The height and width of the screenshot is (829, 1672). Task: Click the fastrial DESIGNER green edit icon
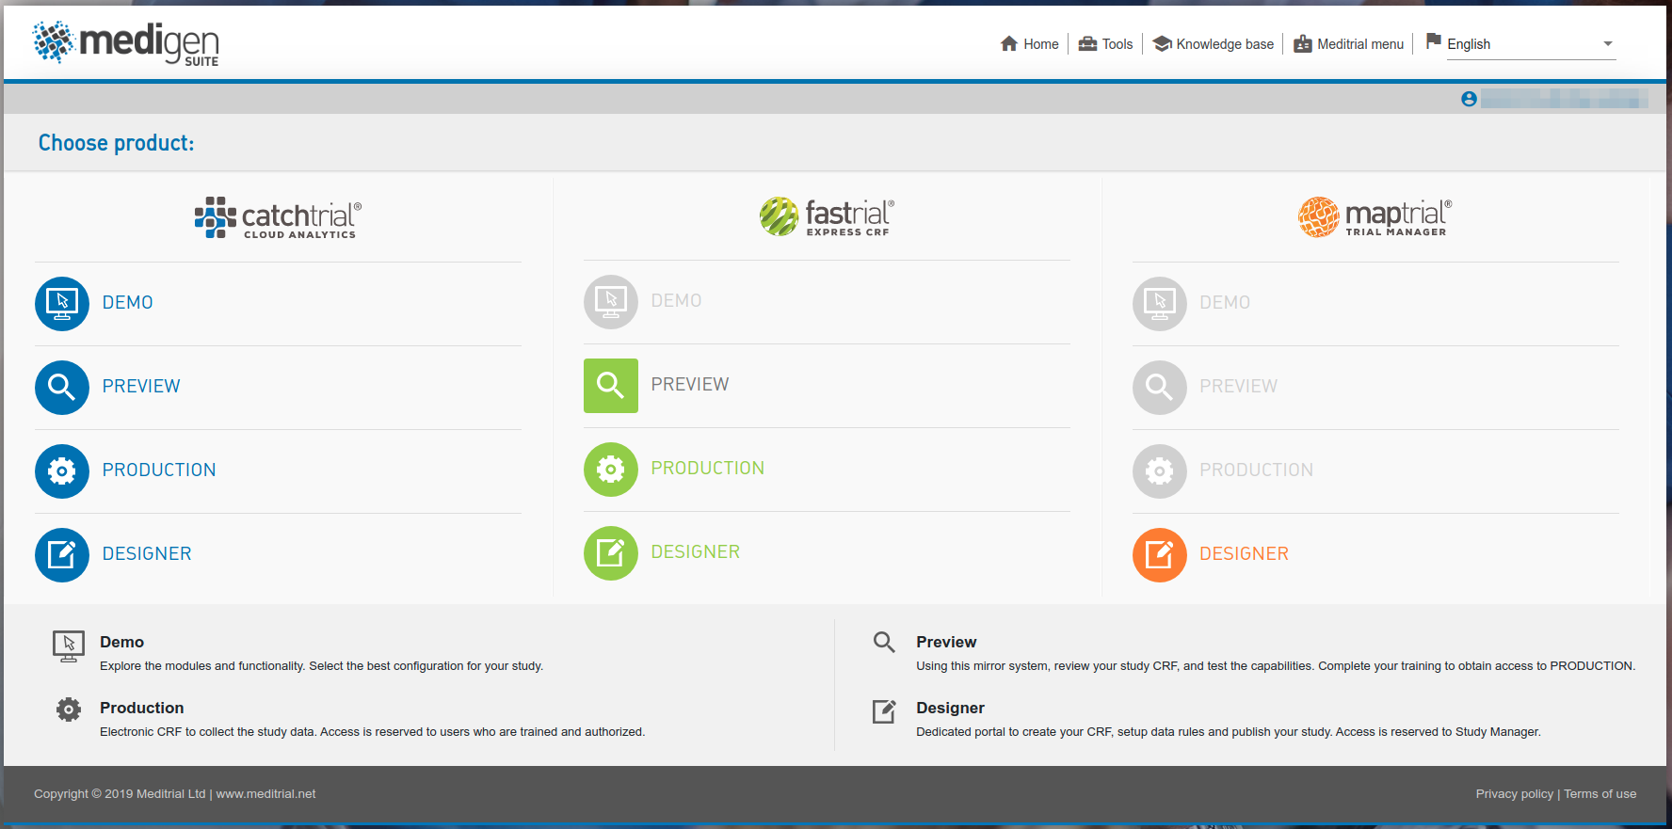pos(611,553)
